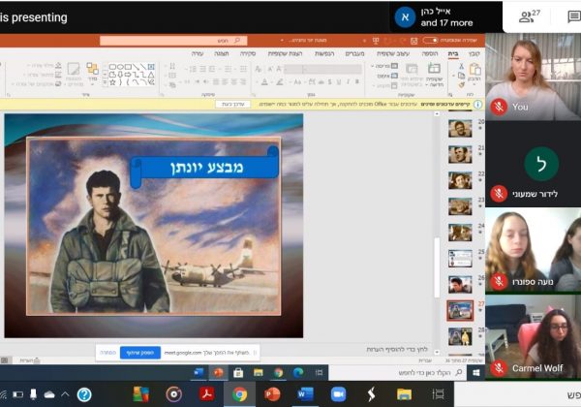Image resolution: width=581 pixels, height=407 pixels.
Task: Click the Copy icon under the scissors
Action: tap(461, 76)
